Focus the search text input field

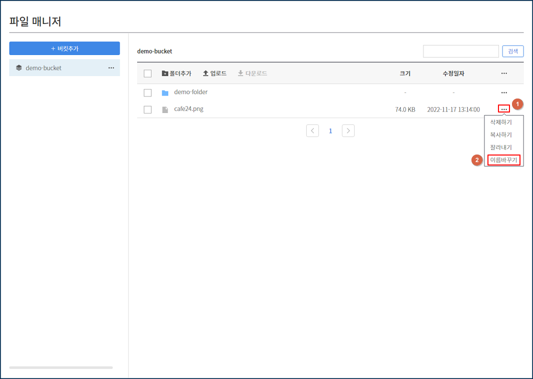click(x=460, y=51)
